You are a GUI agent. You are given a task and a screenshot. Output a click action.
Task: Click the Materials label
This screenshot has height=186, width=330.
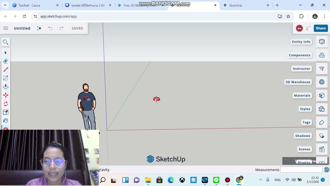click(x=302, y=95)
